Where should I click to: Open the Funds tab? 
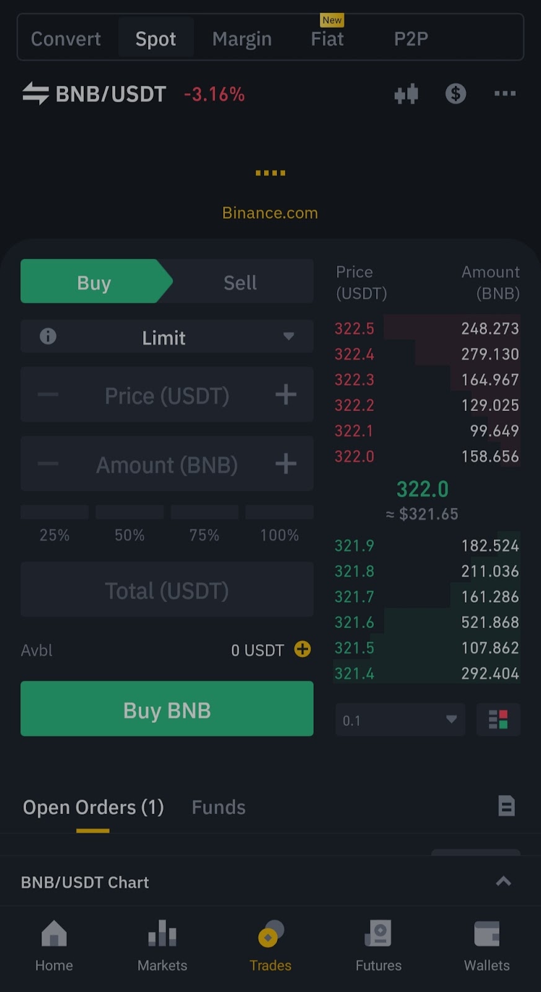218,807
